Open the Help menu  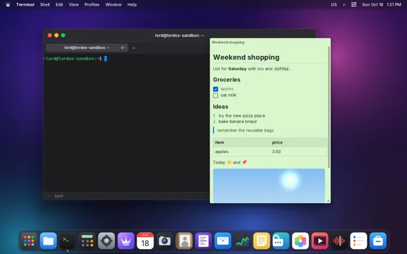[132, 5]
